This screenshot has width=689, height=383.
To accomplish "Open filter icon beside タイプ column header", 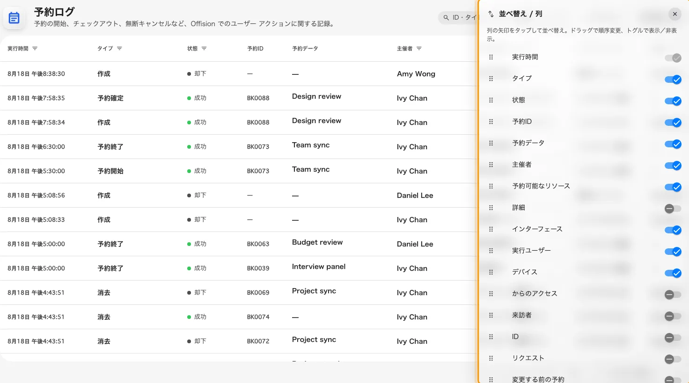I will point(119,49).
